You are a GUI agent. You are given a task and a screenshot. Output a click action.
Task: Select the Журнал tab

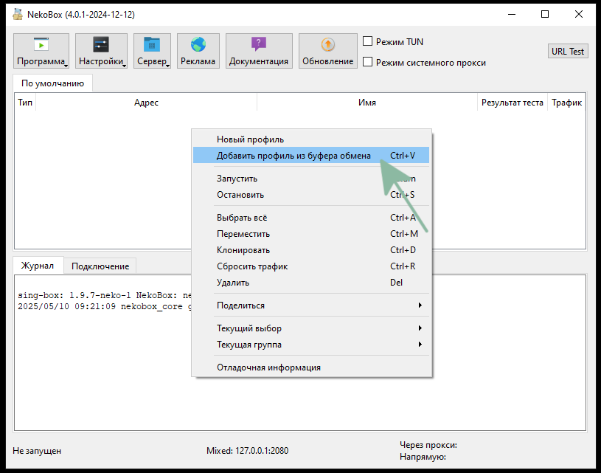click(38, 266)
